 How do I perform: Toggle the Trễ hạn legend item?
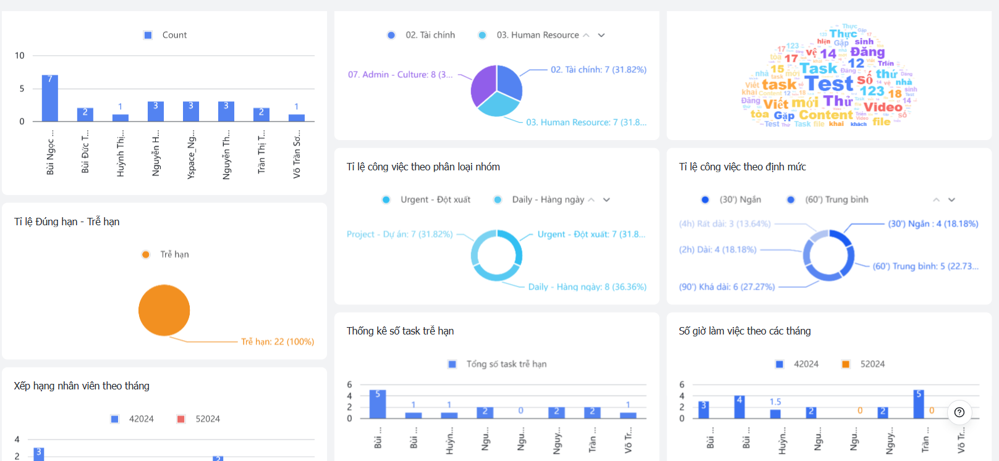[165, 254]
